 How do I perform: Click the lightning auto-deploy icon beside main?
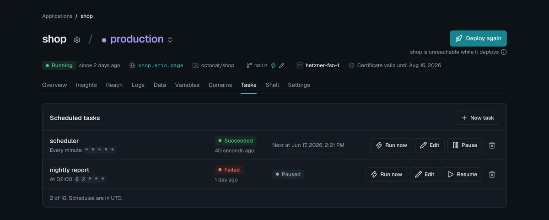(x=273, y=65)
